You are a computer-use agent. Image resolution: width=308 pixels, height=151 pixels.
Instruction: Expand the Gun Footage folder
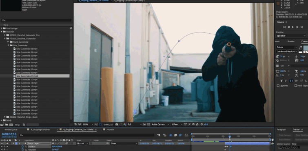tap(2, 28)
